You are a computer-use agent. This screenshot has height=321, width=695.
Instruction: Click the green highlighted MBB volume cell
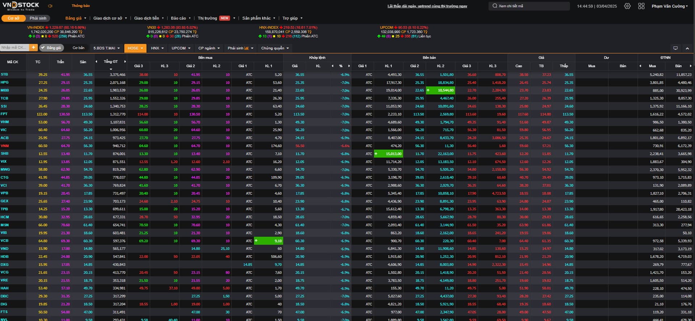(441, 90)
